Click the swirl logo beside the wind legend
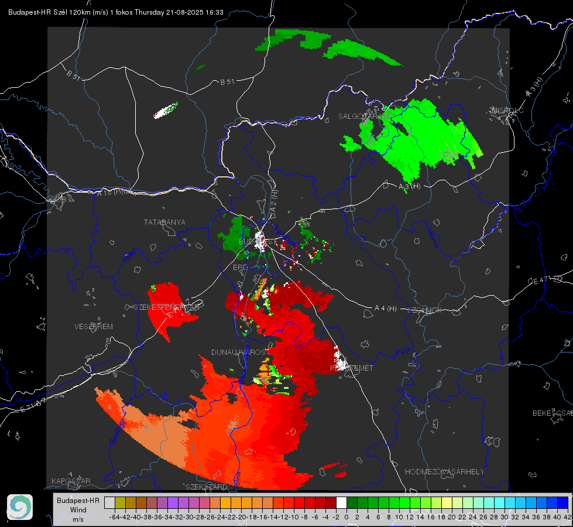 pyautogui.click(x=20, y=507)
